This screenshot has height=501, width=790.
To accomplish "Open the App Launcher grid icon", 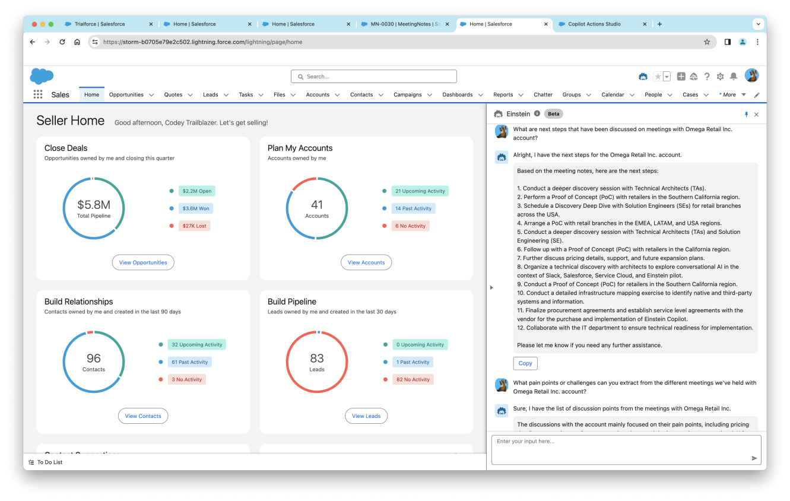I will [x=38, y=94].
